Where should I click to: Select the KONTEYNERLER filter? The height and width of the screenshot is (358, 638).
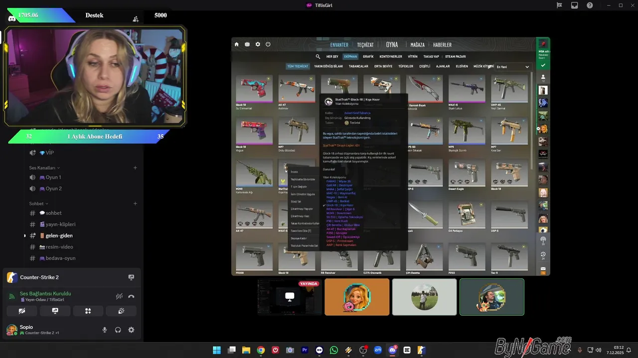tap(391, 57)
